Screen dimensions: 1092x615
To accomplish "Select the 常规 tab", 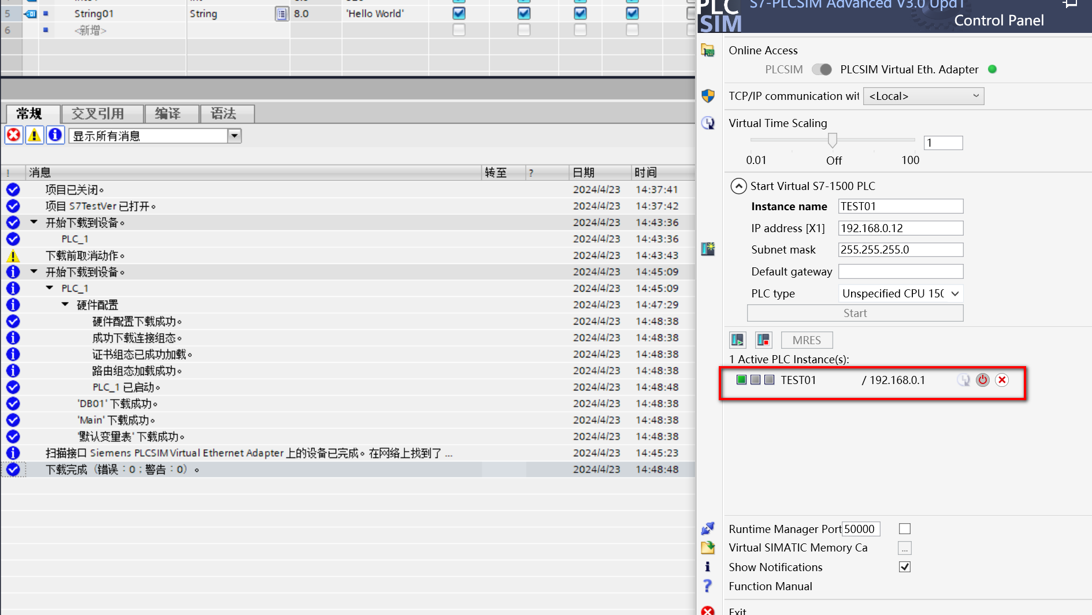I will [32, 114].
